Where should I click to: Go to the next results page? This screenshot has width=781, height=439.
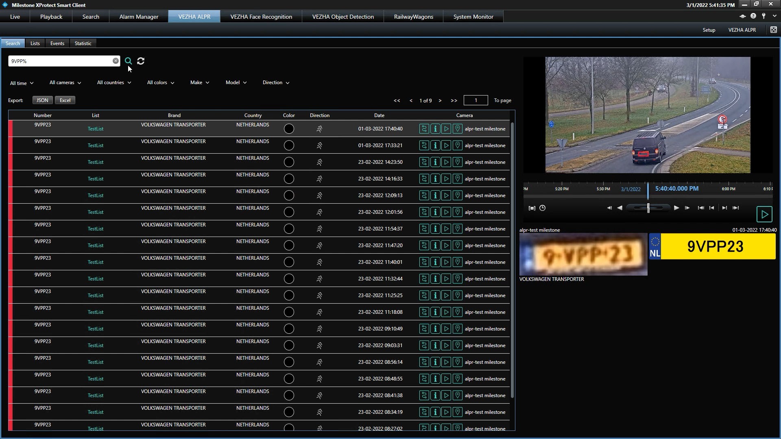tap(440, 101)
